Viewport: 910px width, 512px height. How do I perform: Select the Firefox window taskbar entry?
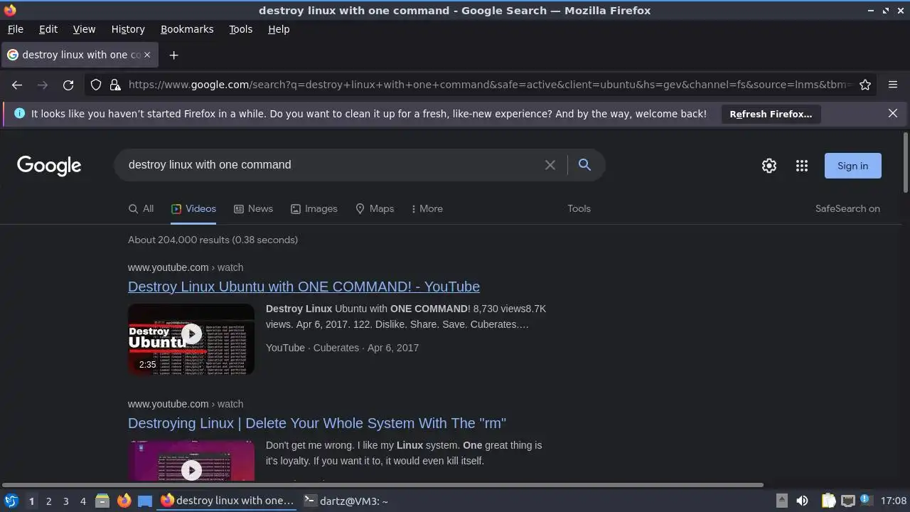pos(227,501)
